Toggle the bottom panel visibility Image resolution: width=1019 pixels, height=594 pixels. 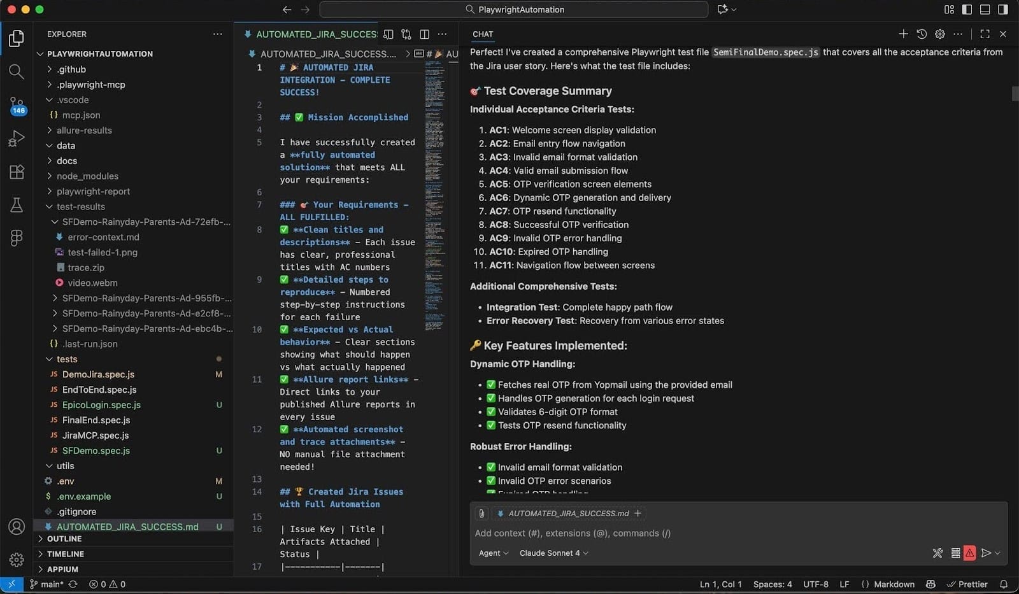(x=985, y=10)
